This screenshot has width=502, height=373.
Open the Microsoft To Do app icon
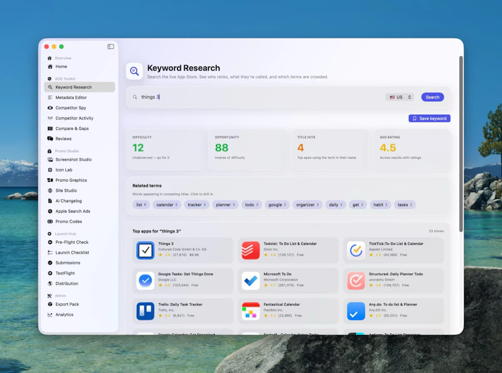click(250, 281)
